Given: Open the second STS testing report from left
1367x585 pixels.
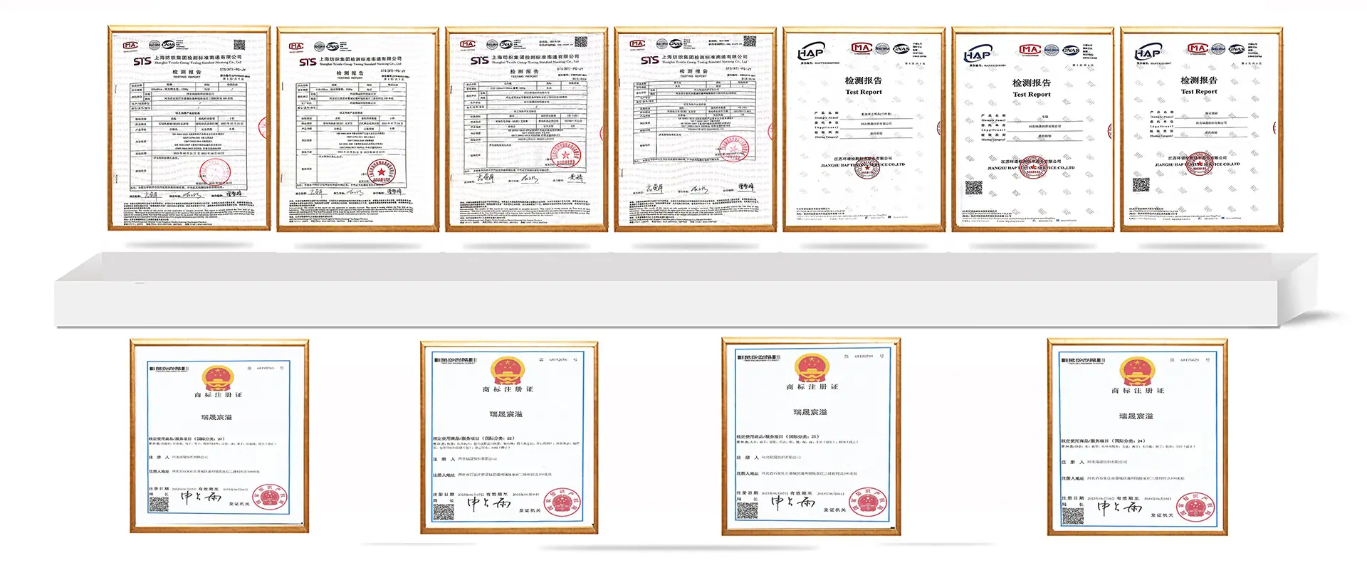Looking at the screenshot, I should (358, 130).
